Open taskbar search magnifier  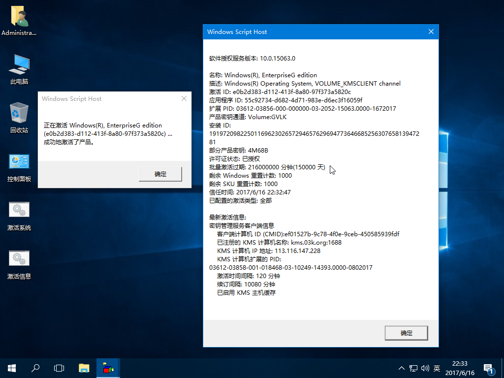coord(35,368)
